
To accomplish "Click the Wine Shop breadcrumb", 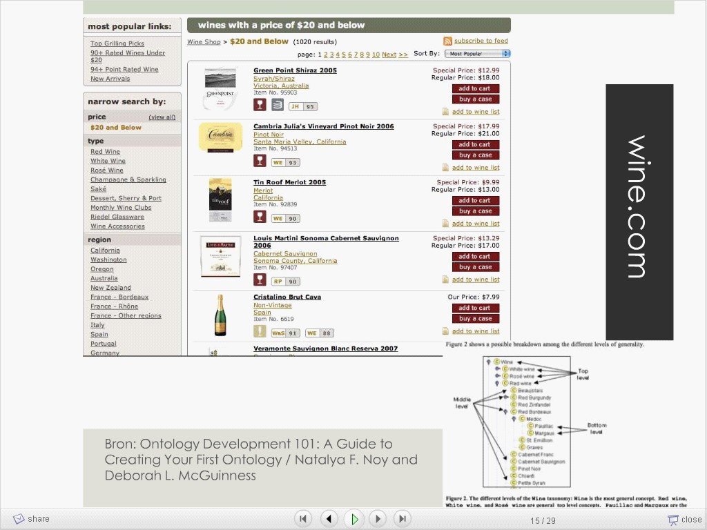I will (x=204, y=42).
